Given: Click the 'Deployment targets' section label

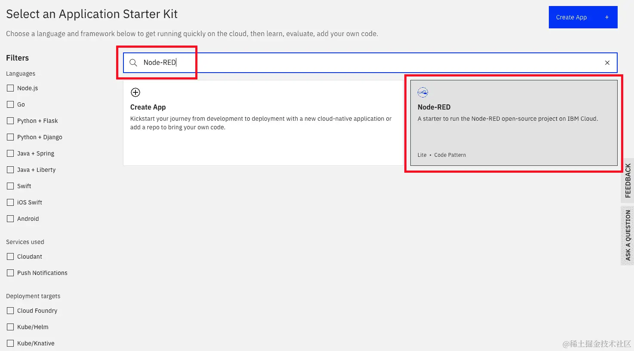Looking at the screenshot, I should click(33, 296).
